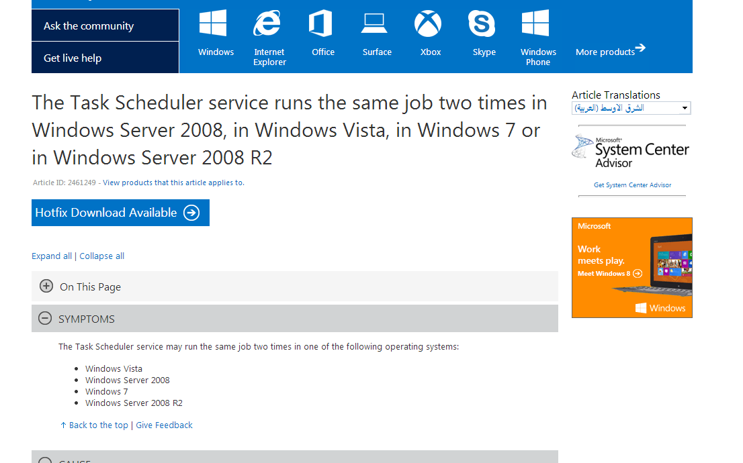
Task: Click the Expand all link
Action: [52, 256]
